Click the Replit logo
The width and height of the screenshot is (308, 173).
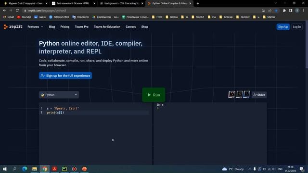[x=13, y=27]
